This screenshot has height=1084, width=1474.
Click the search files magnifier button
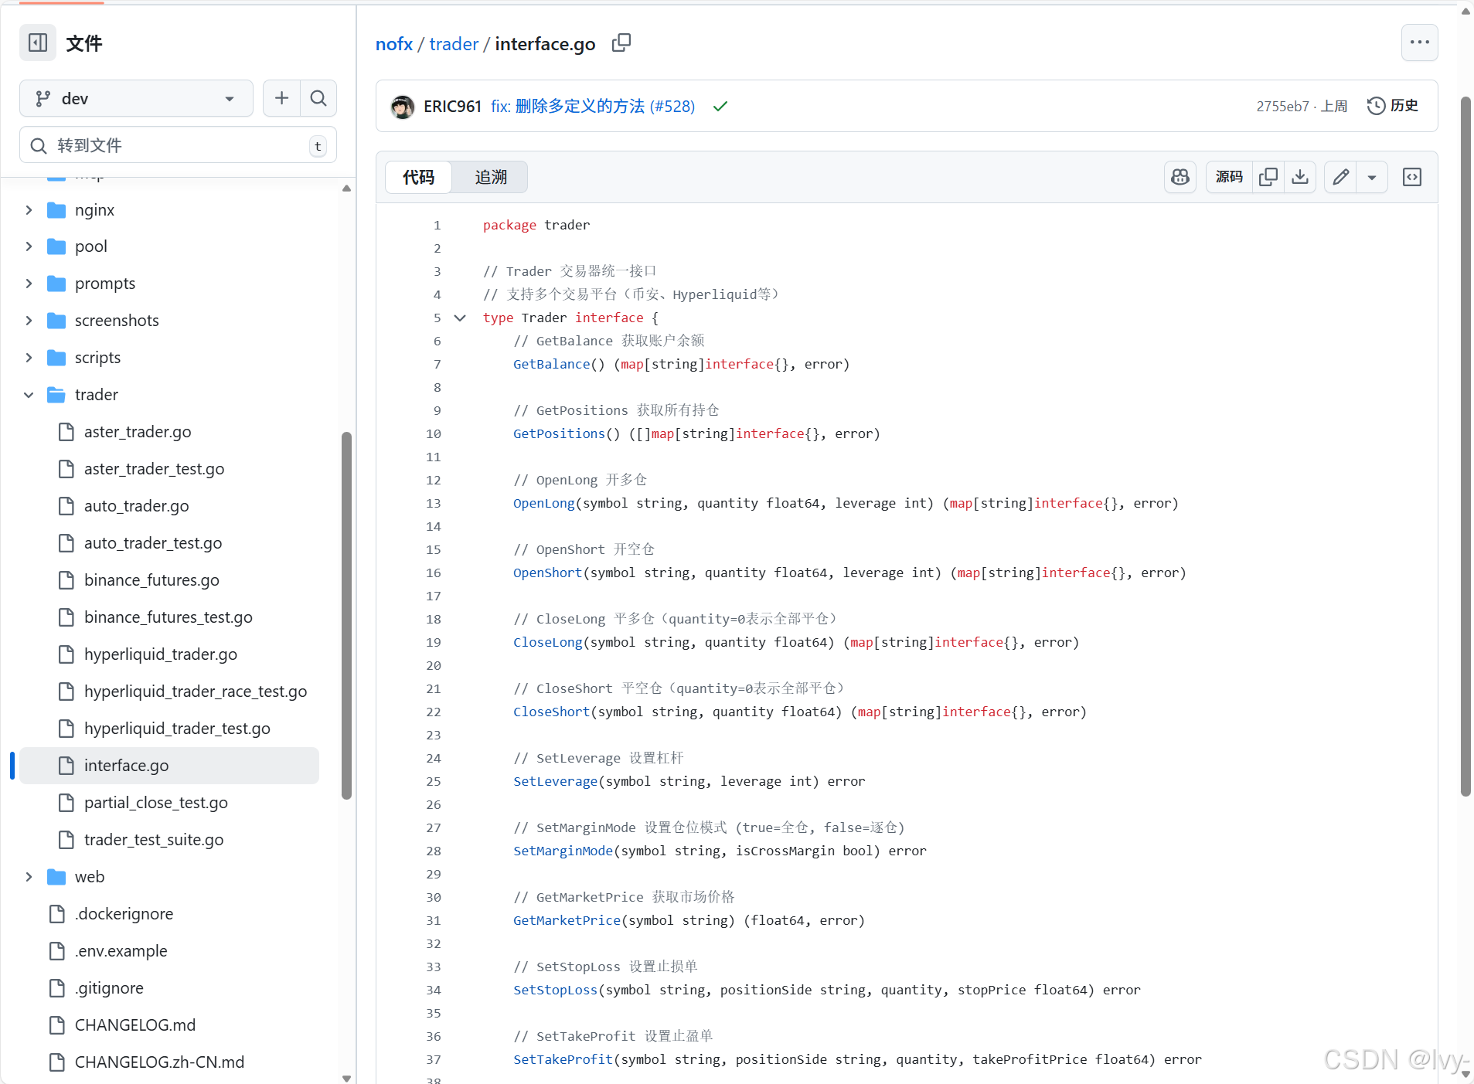(x=318, y=98)
